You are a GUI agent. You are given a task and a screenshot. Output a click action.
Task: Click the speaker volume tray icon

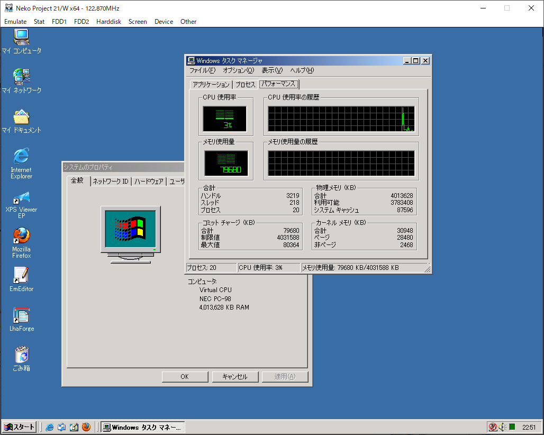(x=502, y=427)
